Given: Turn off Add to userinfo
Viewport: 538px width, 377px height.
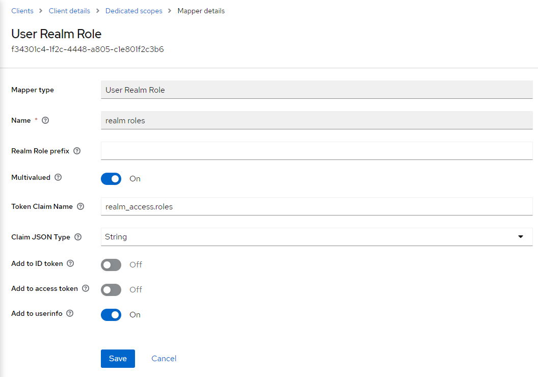Looking at the screenshot, I should pos(111,314).
